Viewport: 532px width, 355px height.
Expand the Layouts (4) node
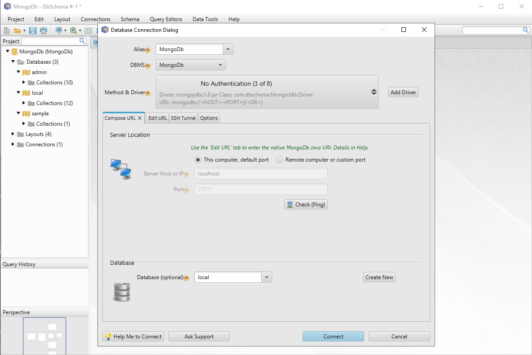coord(13,134)
